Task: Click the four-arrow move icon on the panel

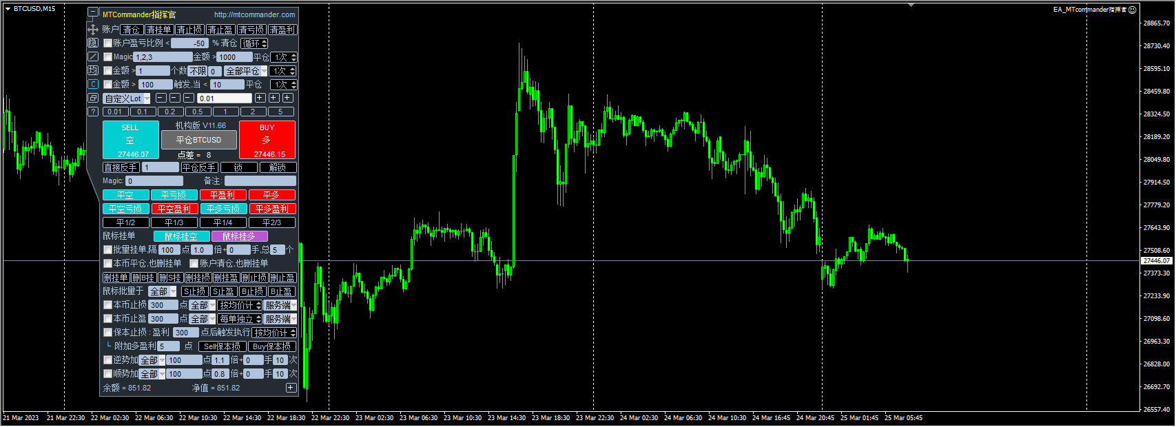Action: coord(93,30)
